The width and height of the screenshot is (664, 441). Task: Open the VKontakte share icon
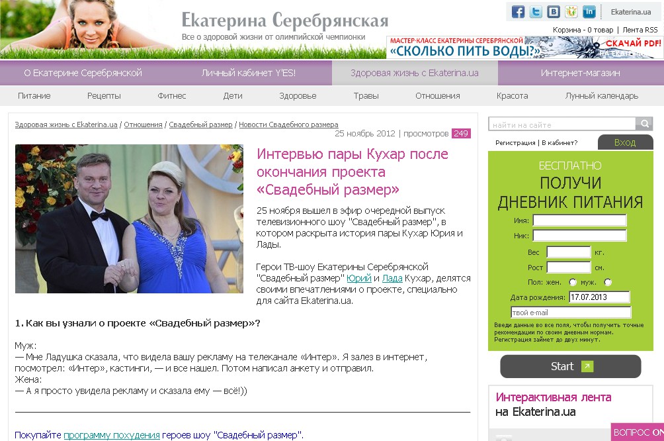pos(553,11)
